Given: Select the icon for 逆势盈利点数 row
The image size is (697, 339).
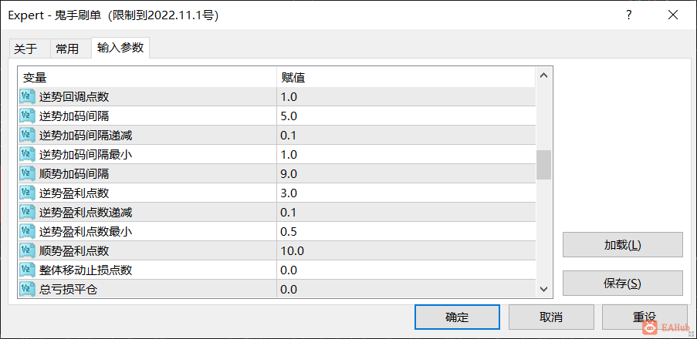Looking at the screenshot, I should [x=27, y=193].
